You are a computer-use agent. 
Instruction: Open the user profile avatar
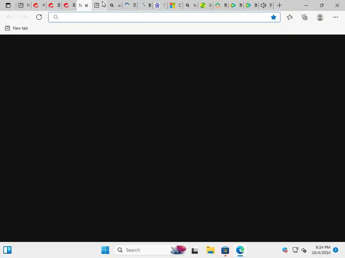coord(320,17)
